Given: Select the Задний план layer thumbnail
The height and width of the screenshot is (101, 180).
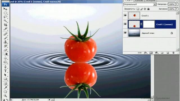Looking at the screenshot, I should (134, 33).
